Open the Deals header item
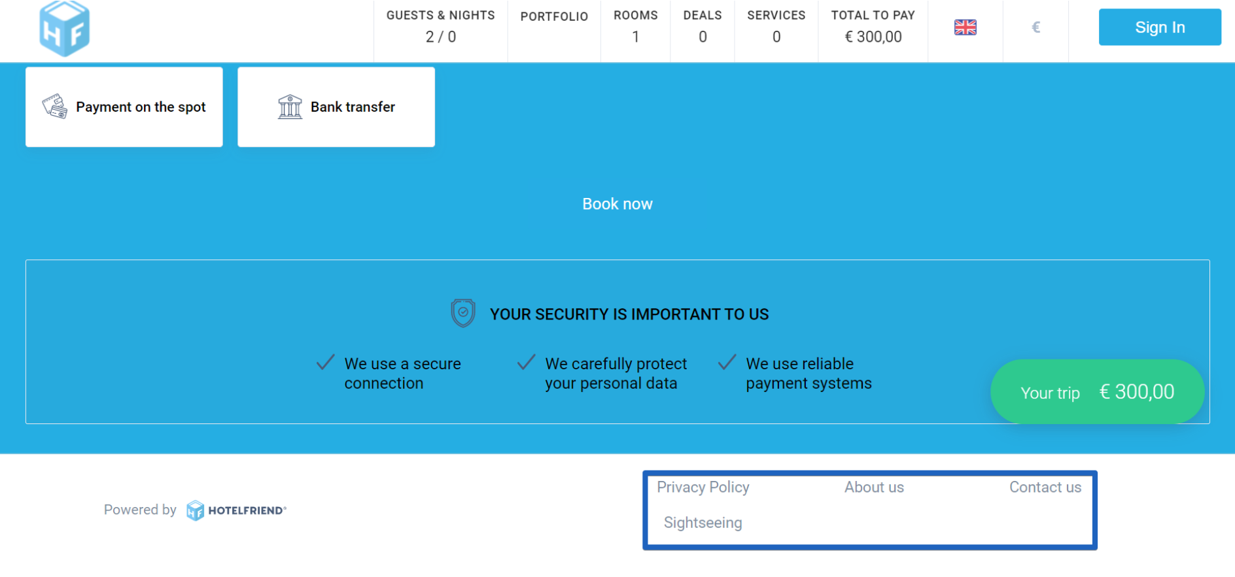1235x577 pixels. (x=703, y=27)
